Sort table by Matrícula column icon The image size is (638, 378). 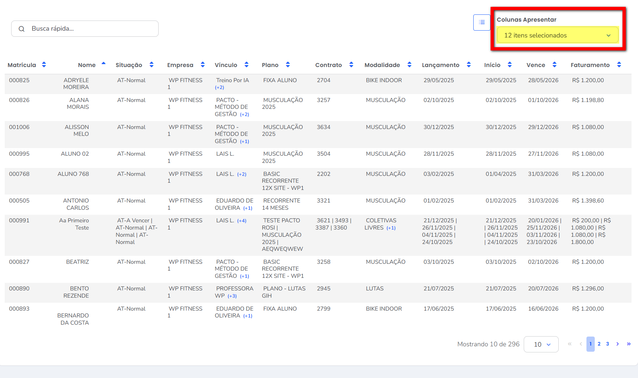tap(44, 65)
